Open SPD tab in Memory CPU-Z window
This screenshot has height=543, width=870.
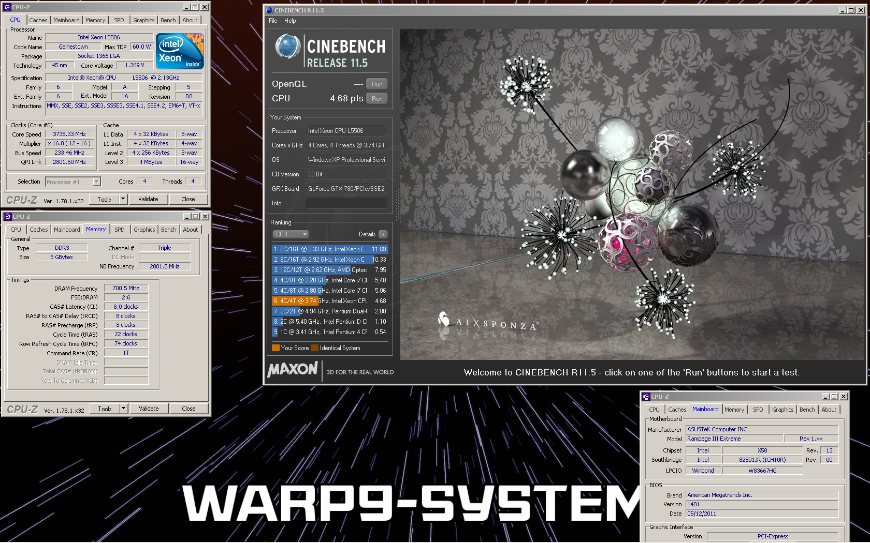[120, 230]
